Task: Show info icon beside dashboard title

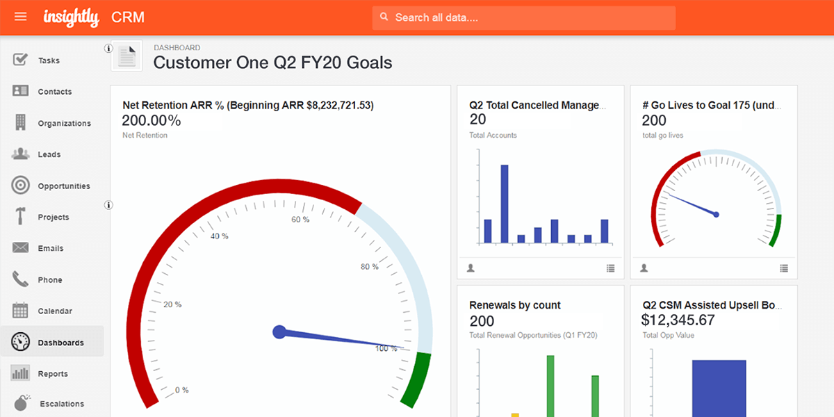Action: point(108,49)
